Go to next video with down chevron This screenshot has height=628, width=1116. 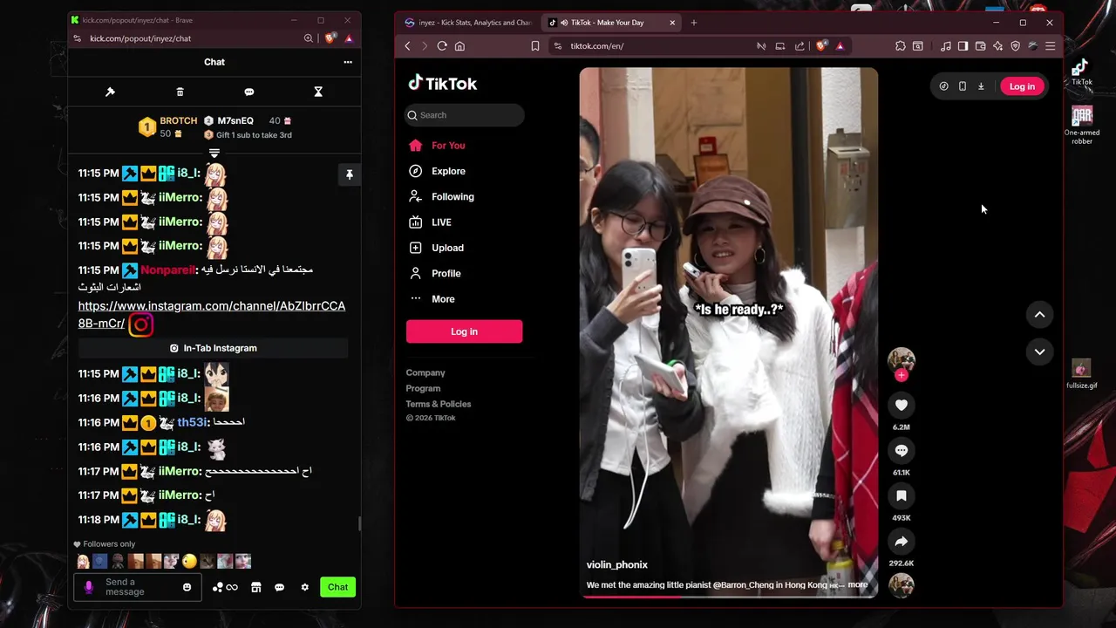coord(1039,352)
